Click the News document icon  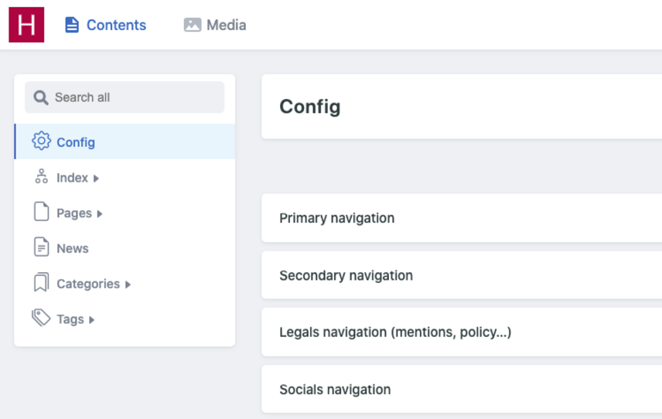click(x=41, y=248)
